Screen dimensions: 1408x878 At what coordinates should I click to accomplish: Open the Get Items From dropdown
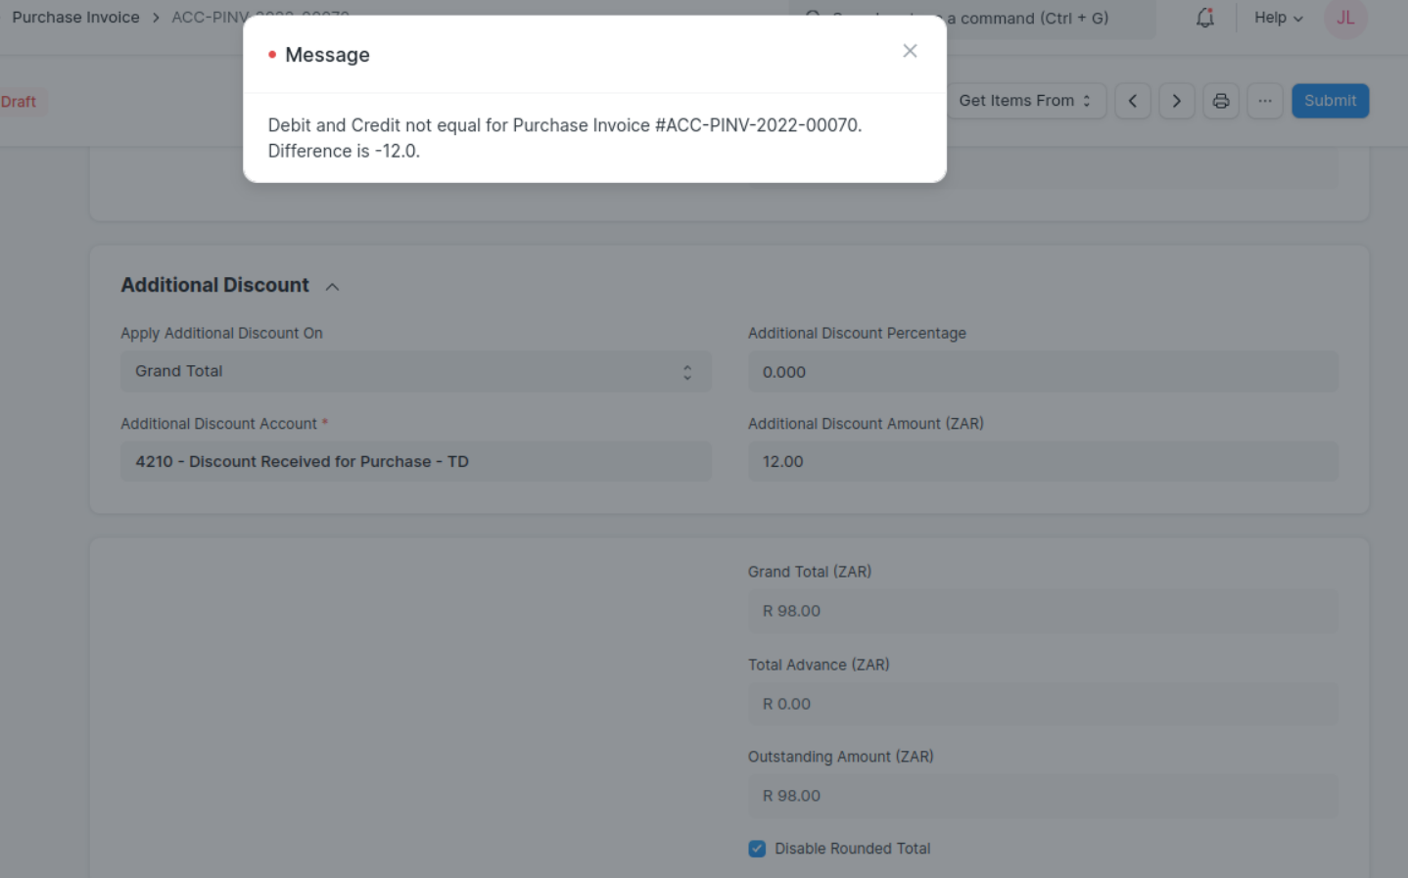[1023, 100]
